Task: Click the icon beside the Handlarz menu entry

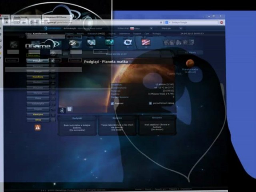Action: [x=53, y=77]
